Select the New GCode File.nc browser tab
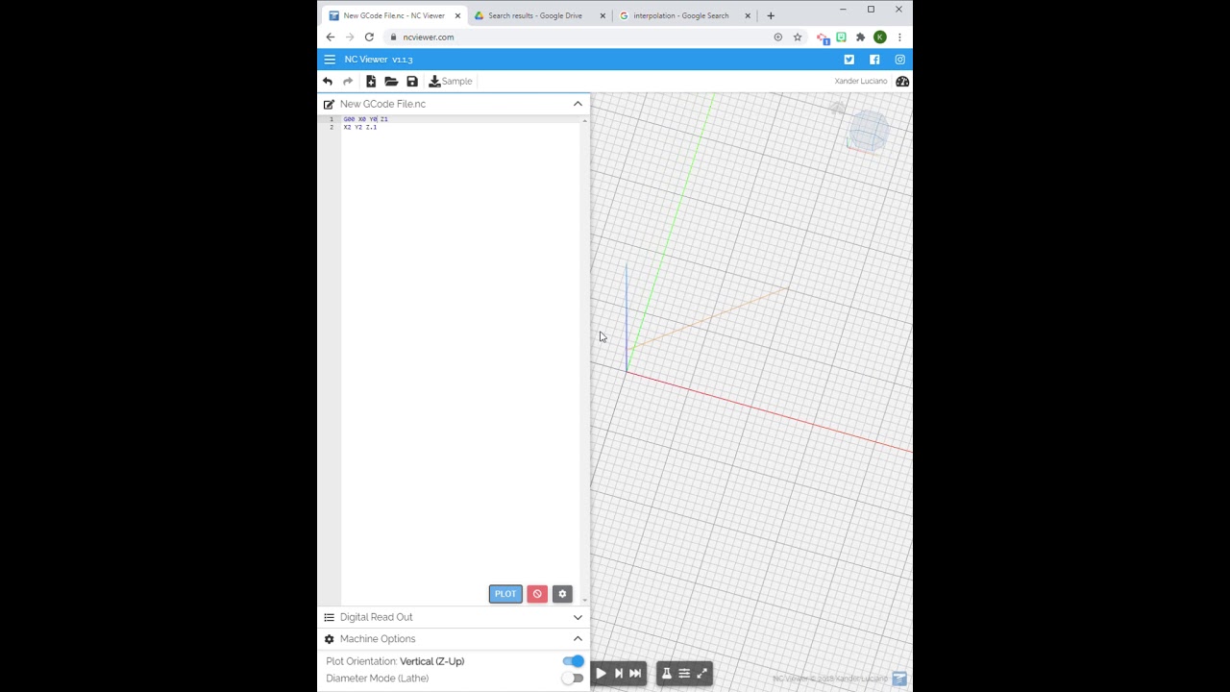The height and width of the screenshot is (692, 1230). tap(394, 15)
